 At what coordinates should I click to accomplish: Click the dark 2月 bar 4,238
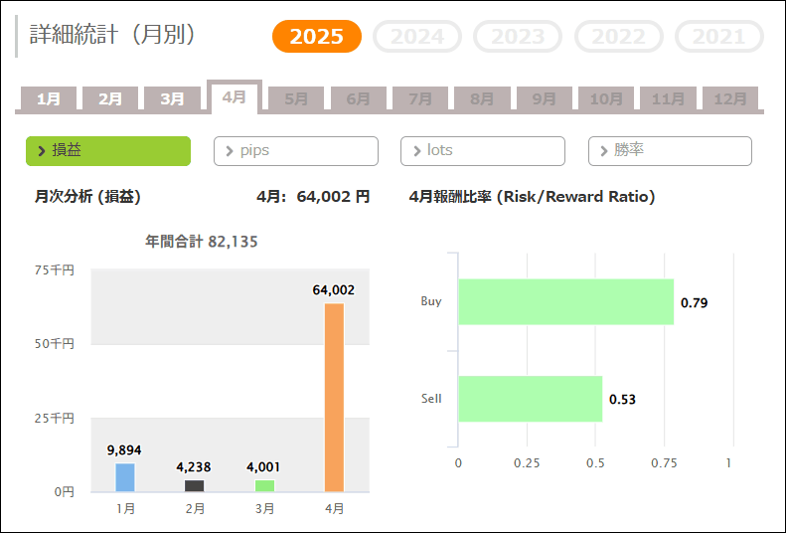click(x=195, y=486)
